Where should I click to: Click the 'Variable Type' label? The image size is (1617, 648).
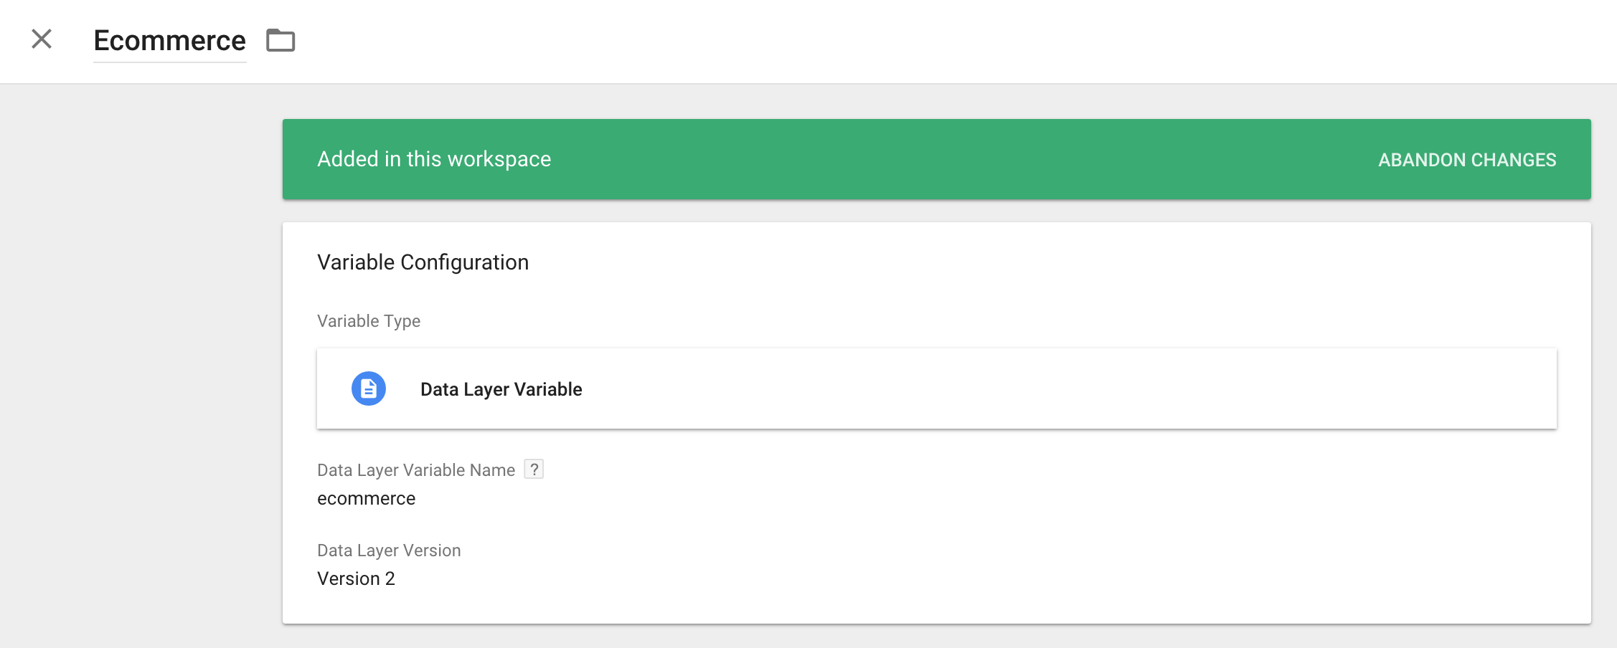point(369,321)
